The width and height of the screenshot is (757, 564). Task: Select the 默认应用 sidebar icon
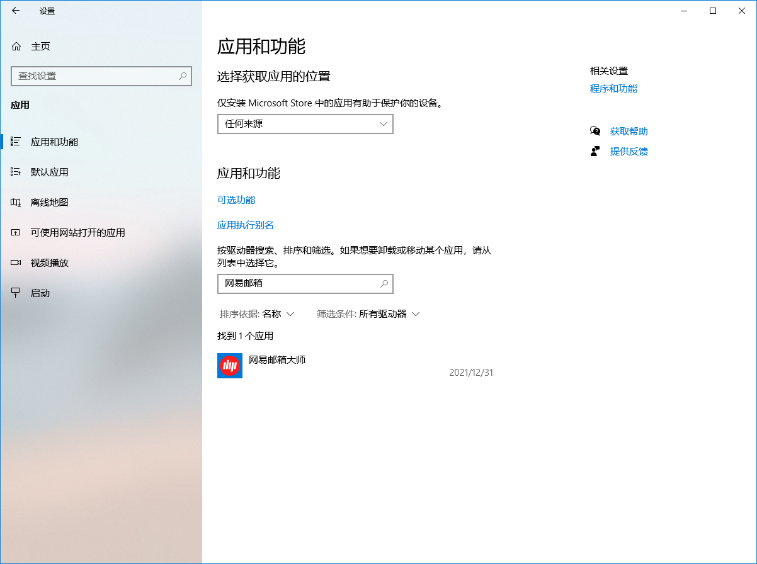15,171
